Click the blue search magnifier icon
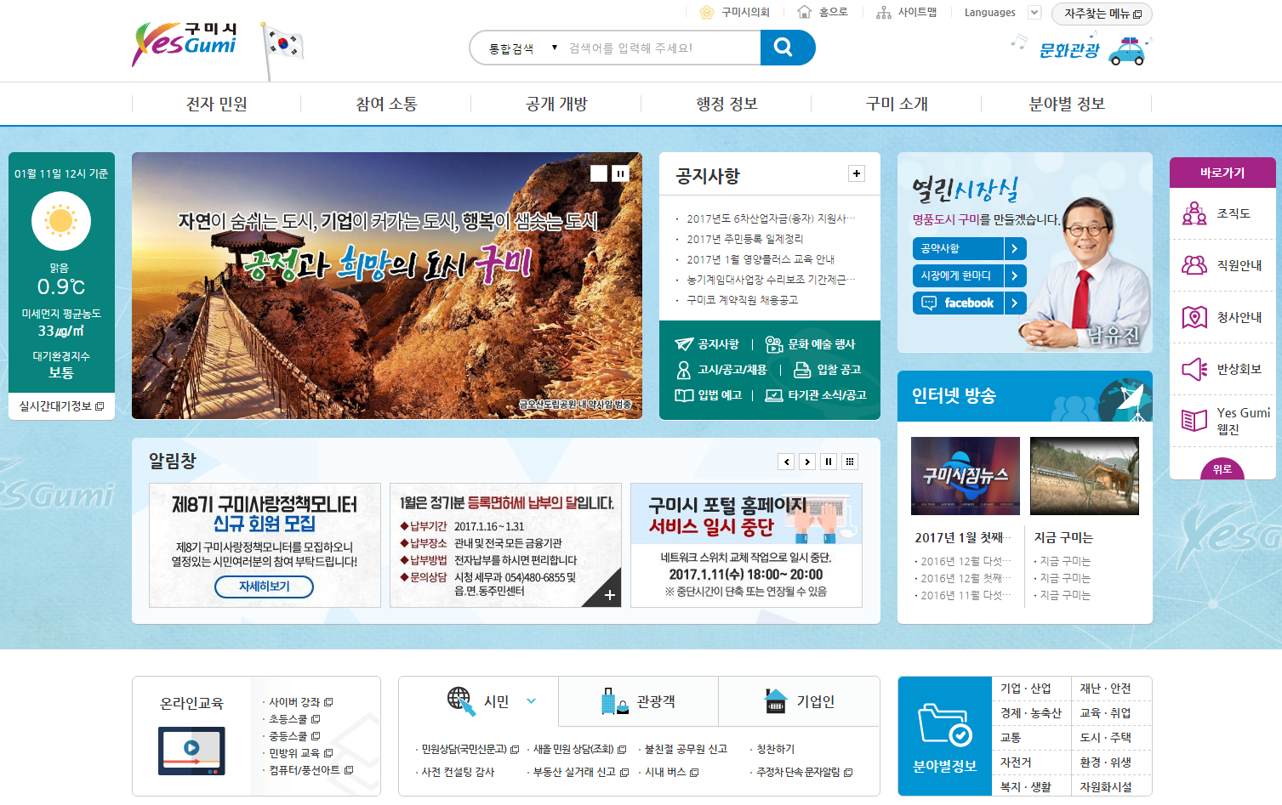This screenshot has height=805, width=1282. pyautogui.click(x=785, y=48)
